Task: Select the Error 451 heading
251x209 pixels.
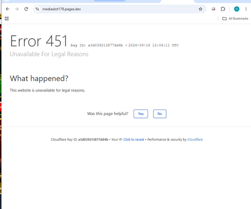Action: point(39,41)
